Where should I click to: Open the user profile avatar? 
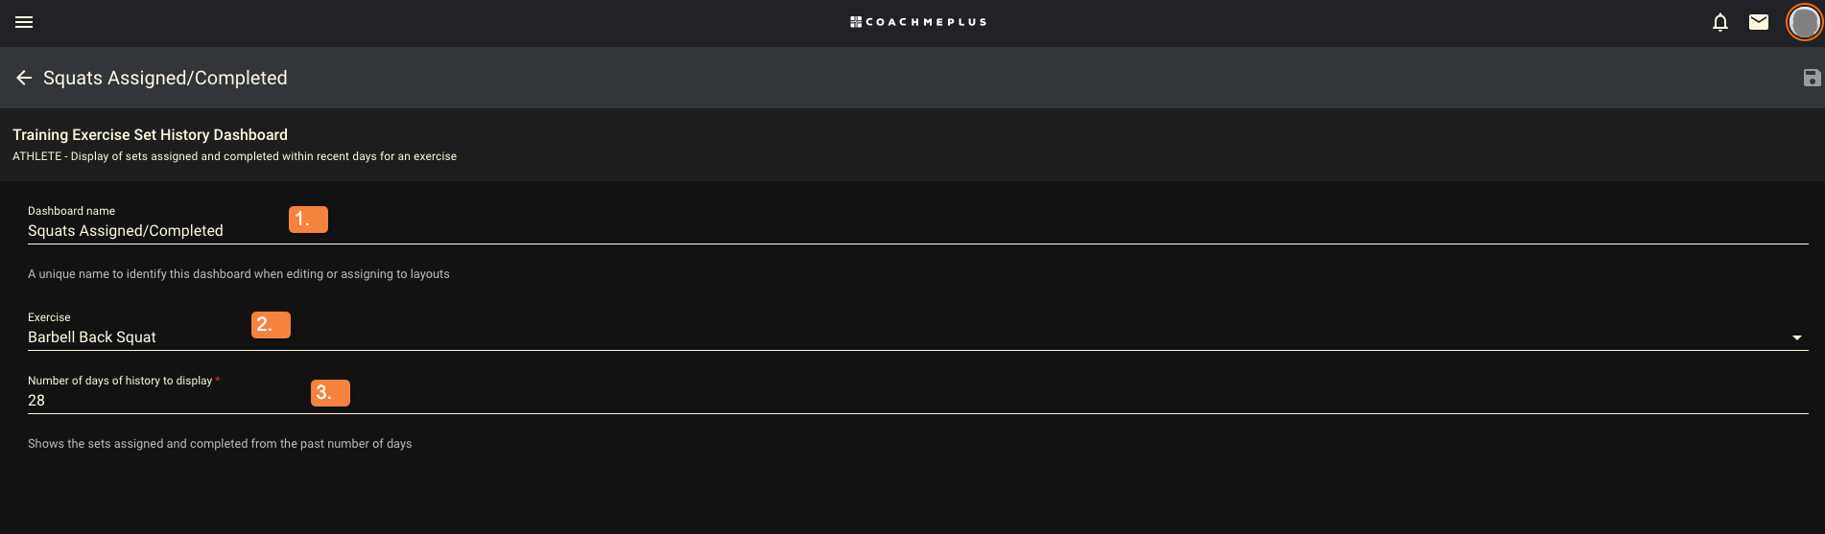tap(1804, 22)
